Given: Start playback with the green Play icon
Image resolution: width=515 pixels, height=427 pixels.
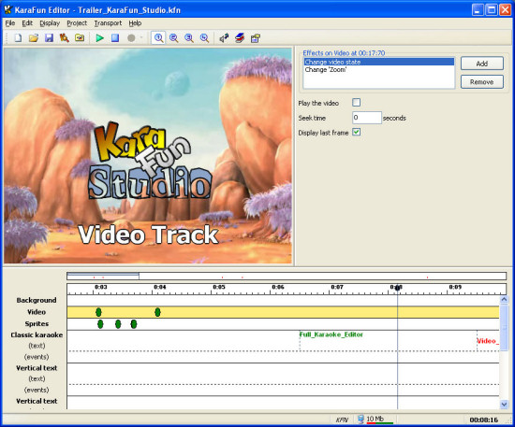Looking at the screenshot, I should 99,38.
